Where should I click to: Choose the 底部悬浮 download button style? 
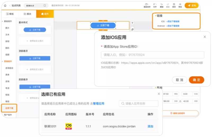[35, 87]
